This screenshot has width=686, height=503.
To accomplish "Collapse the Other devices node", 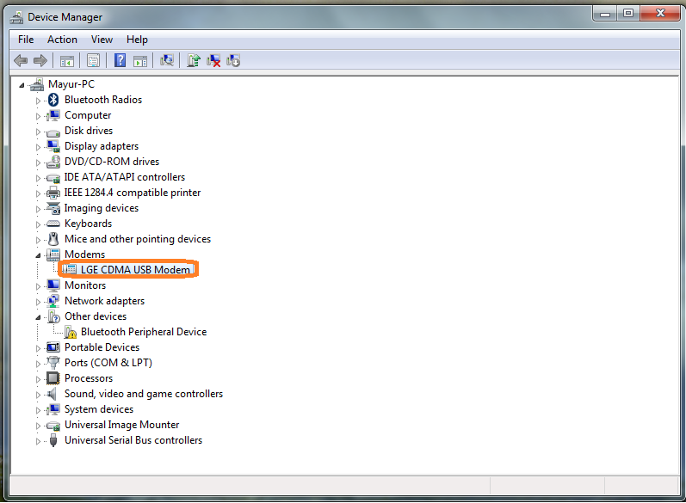I will (x=38, y=317).
